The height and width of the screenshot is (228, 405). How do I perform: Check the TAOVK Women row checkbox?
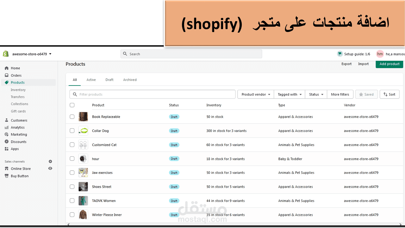[x=72, y=201]
